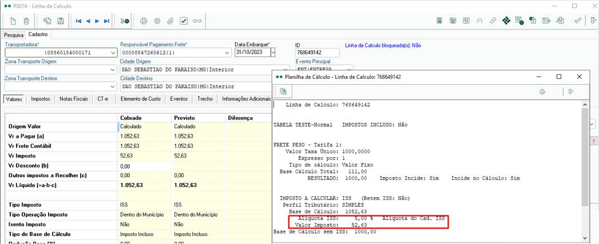Screen dimensions: 599x244
Task: Click the trash delete icon
Action: click(x=26, y=21)
